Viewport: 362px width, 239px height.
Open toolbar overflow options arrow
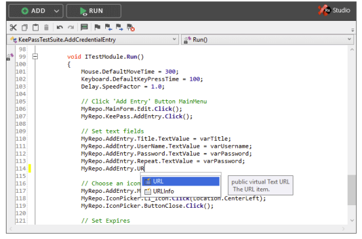click(x=353, y=30)
